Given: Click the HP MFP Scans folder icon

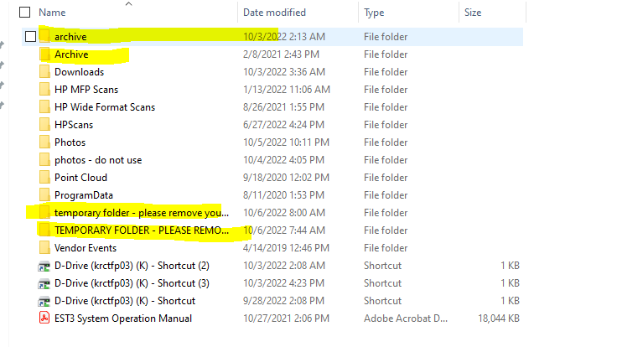Looking at the screenshot, I should [45, 90].
